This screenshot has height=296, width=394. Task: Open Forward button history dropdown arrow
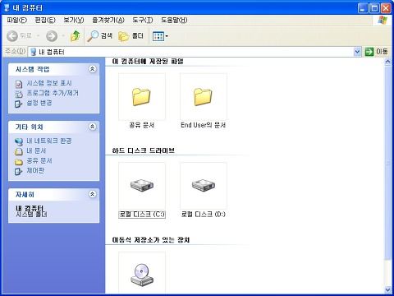(63, 36)
